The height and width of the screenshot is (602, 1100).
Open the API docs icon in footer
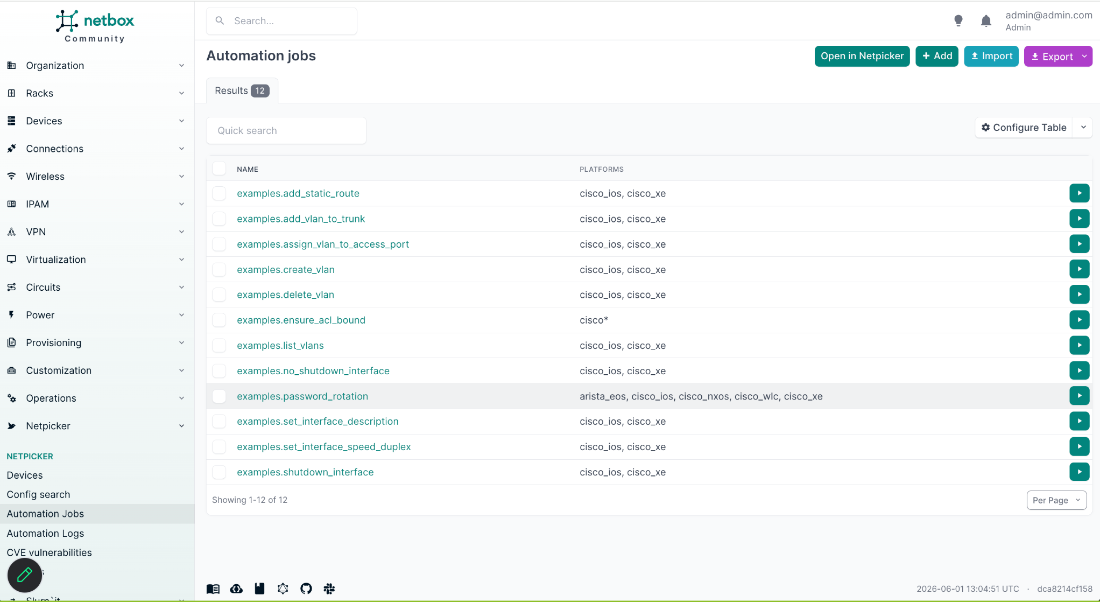tap(259, 589)
